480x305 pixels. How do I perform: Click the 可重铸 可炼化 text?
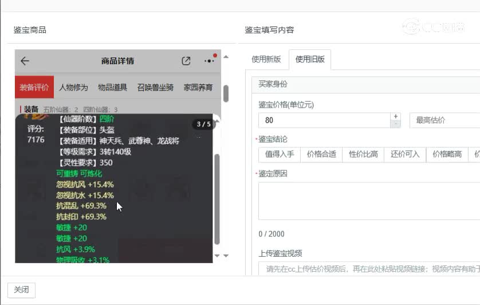coord(79,174)
